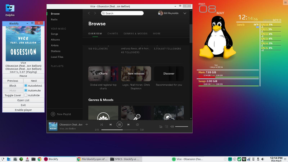288x162 pixels.
Task: Click the Block button in Blockify
Action: pos(13,86)
